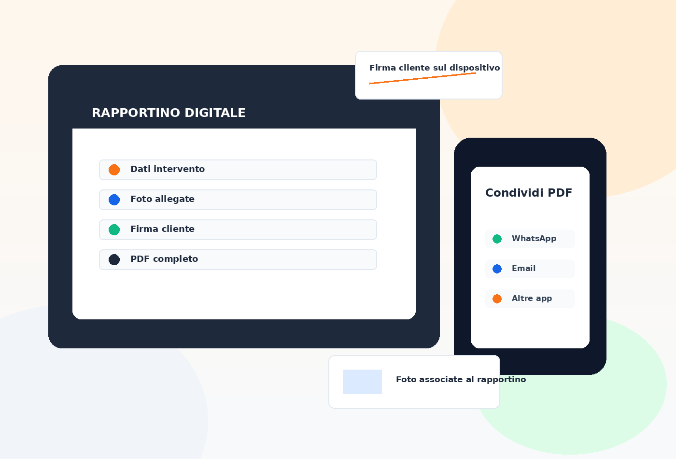Image resolution: width=676 pixels, height=459 pixels.
Task: Click the blue Email dot icon
Action: point(497,269)
